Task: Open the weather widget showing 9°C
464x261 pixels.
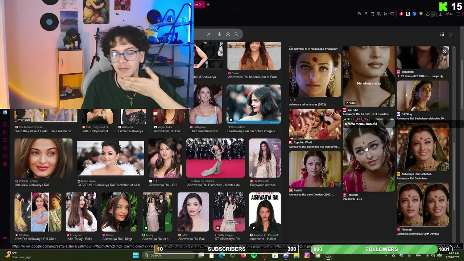Action: 17,255
